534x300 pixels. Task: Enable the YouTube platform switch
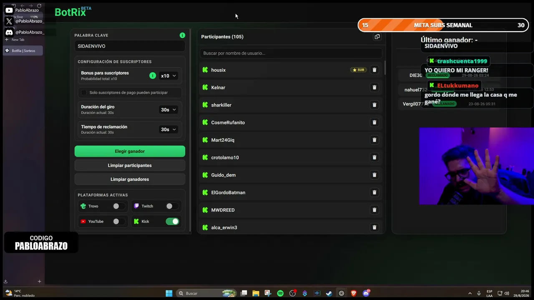[119, 222]
